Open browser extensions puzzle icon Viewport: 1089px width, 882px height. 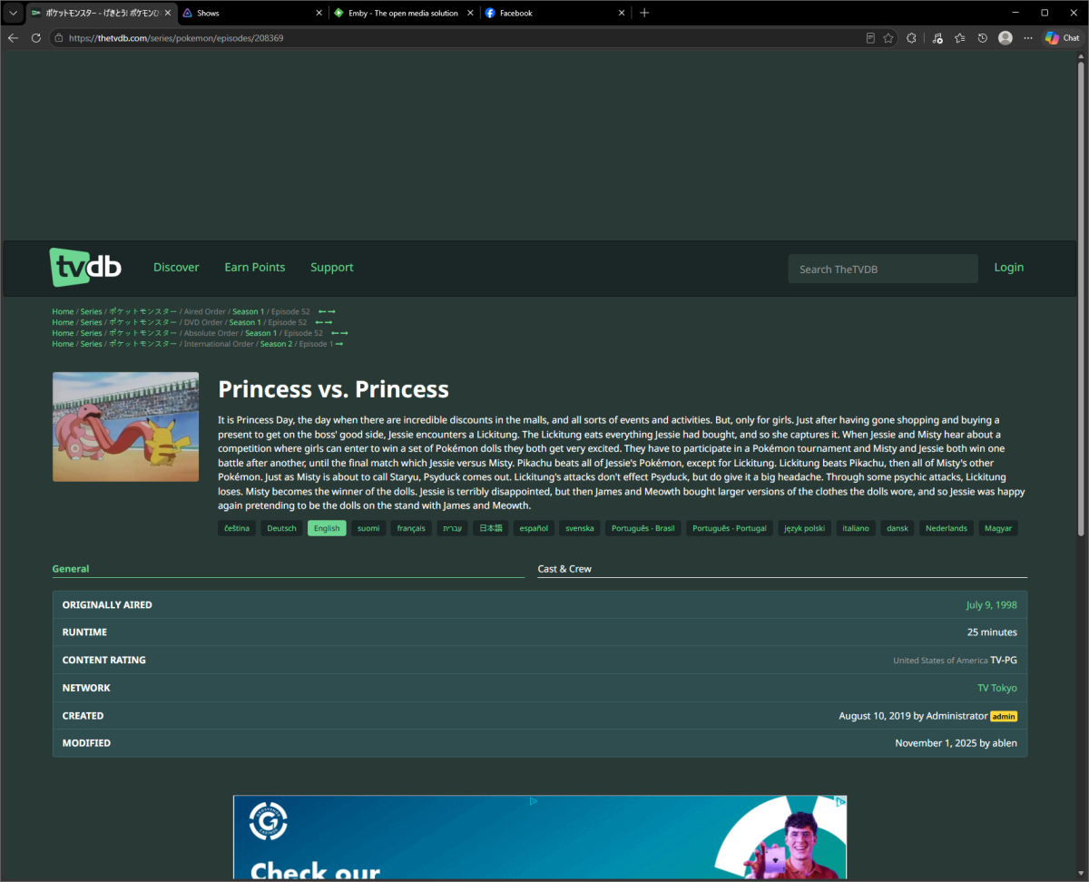click(x=912, y=38)
